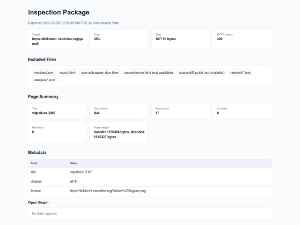Select the Resources 17 card

click(181, 111)
